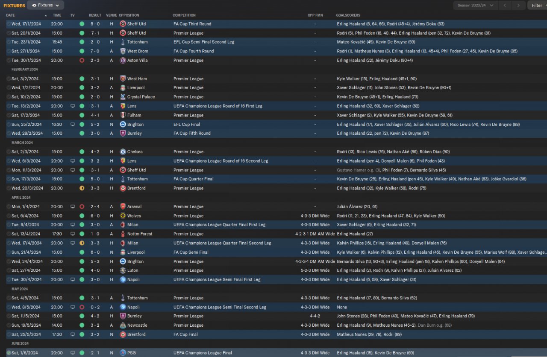Viewport: 547px width, 357px height.
Task: Click the 4-4-2 opposition formation
Action: tap(315, 316)
